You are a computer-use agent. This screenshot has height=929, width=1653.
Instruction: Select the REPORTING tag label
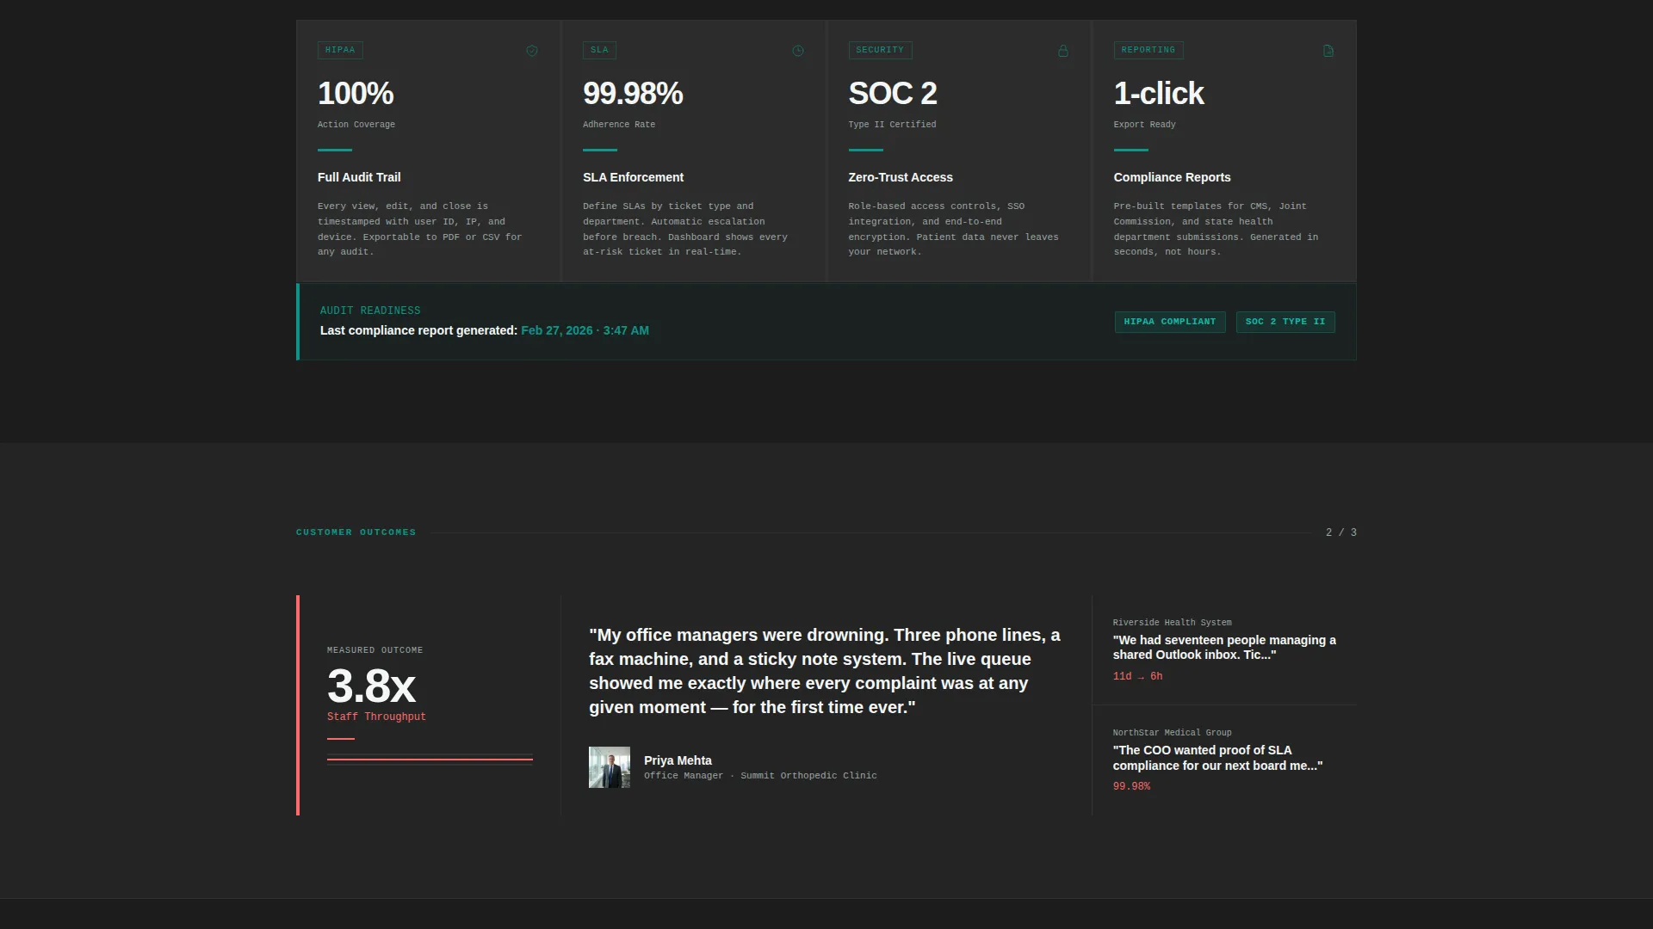(1148, 50)
